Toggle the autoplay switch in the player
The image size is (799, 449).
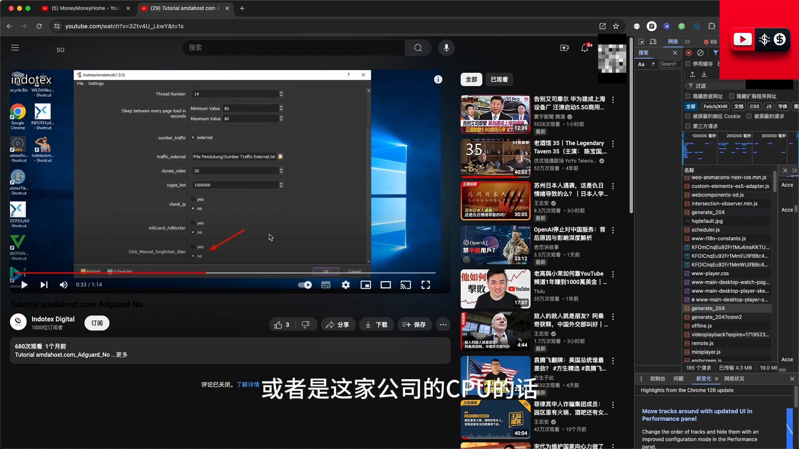pyautogui.click(x=305, y=285)
